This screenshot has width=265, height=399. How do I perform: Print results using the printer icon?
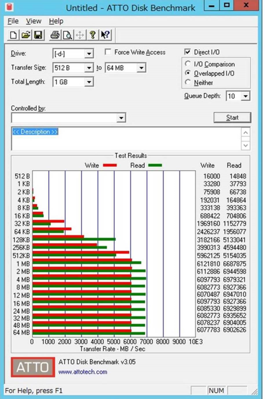coord(55,35)
